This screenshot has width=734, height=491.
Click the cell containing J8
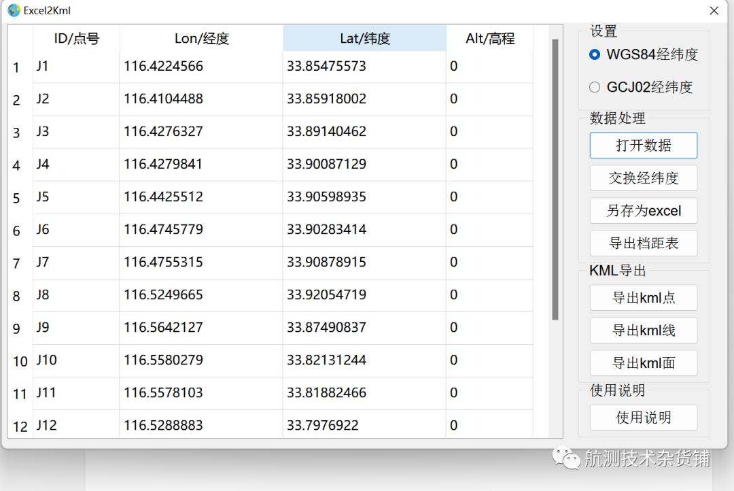click(x=75, y=295)
